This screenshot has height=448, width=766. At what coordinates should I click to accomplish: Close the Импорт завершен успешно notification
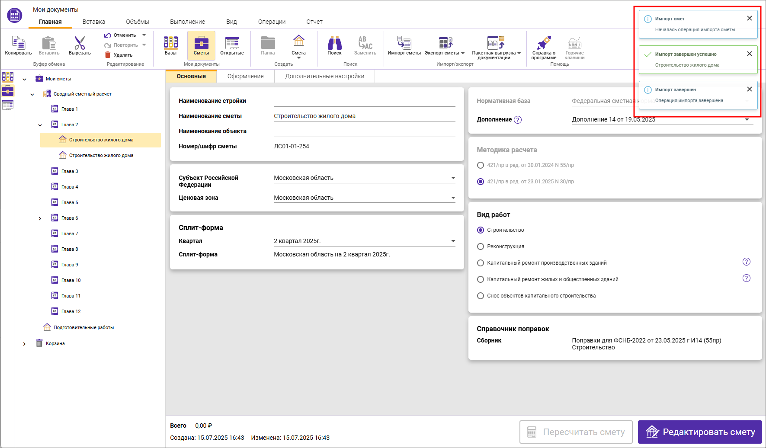(750, 54)
